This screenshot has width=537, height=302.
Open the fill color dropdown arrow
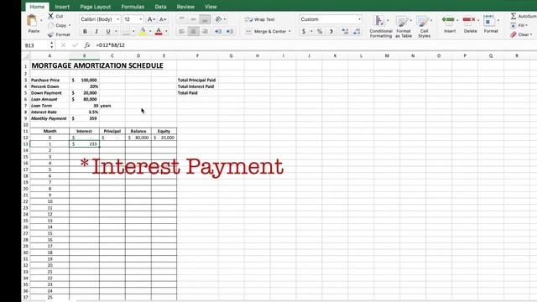coord(150,32)
